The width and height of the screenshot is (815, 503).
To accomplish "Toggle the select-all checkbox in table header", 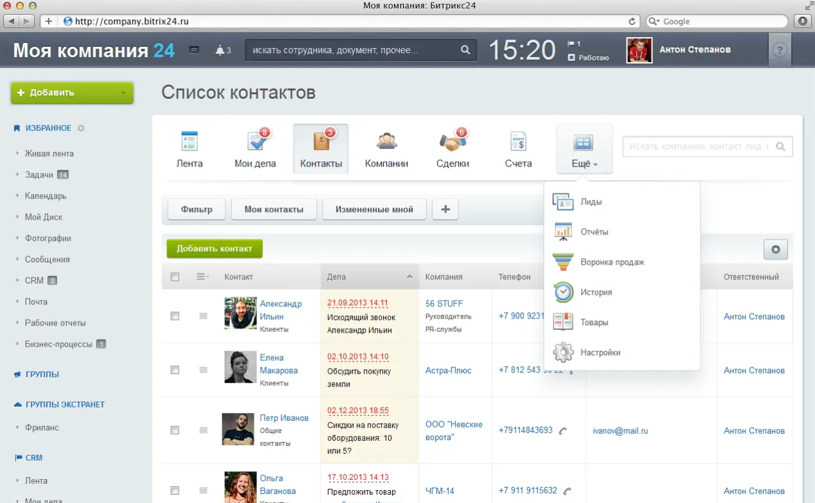I will (x=175, y=277).
